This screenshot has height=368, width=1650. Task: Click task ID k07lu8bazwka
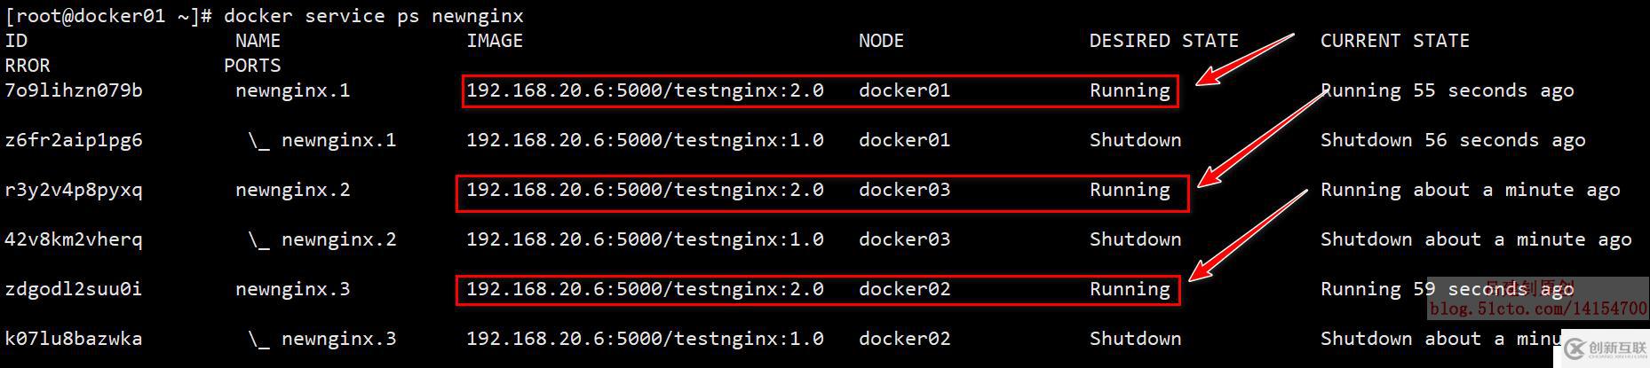[74, 339]
